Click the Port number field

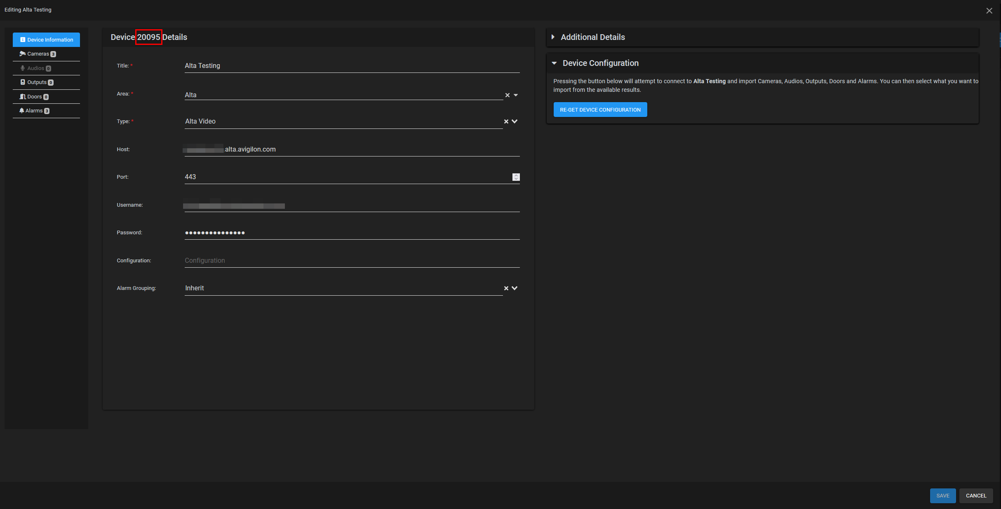tap(348, 177)
